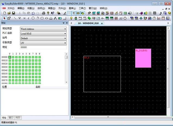Open the LW device type dropdown
Screen dimensions: 173x126
[43, 43]
